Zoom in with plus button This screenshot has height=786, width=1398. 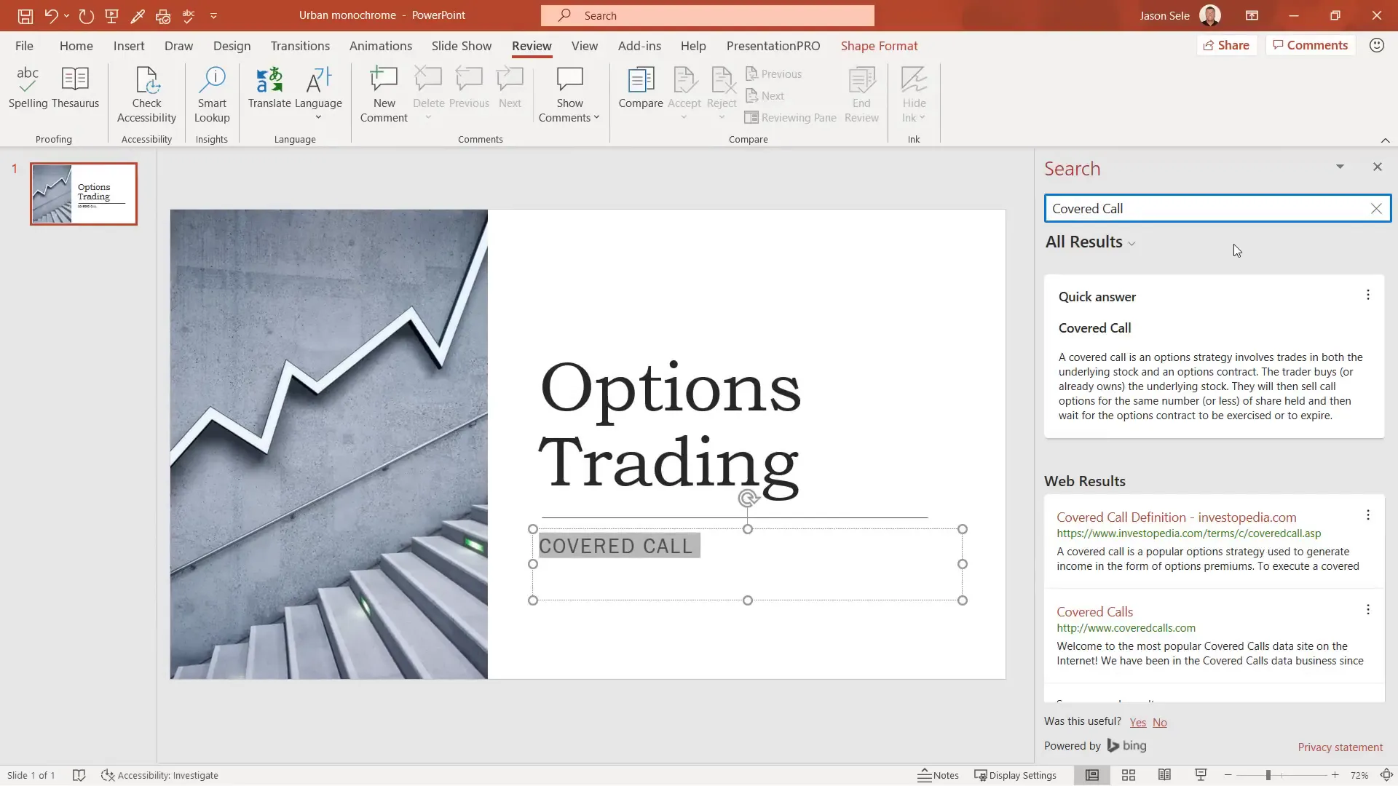pyautogui.click(x=1335, y=775)
